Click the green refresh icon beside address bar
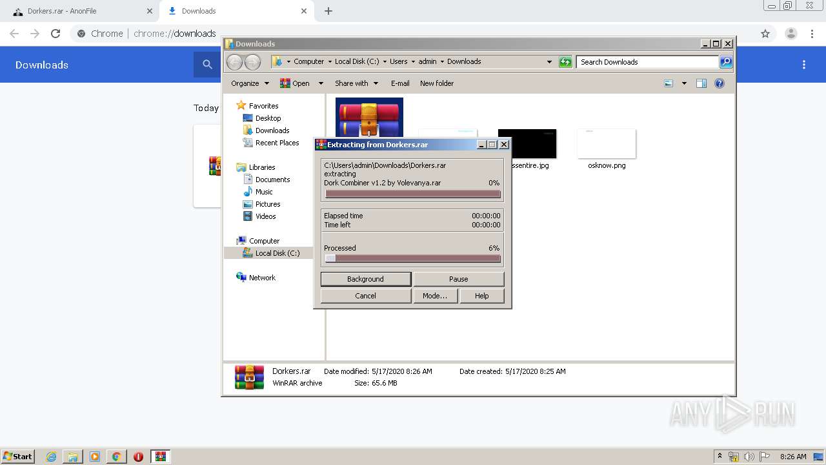Viewport: 826px width, 465px height. click(565, 62)
